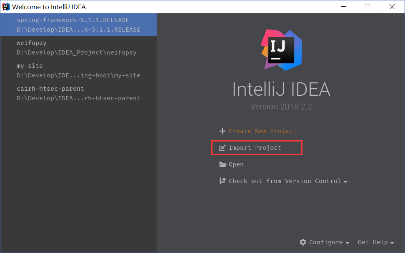Open recent project cairh-htsec-parent

pos(78,93)
